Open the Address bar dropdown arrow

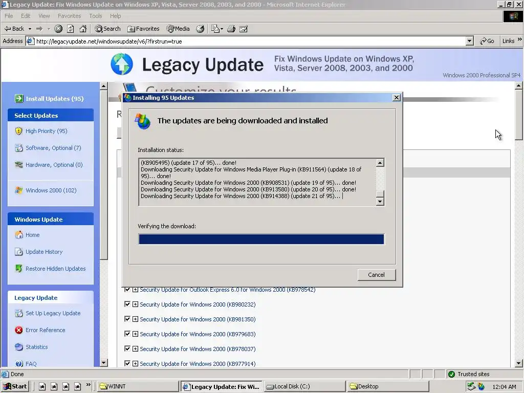(470, 41)
